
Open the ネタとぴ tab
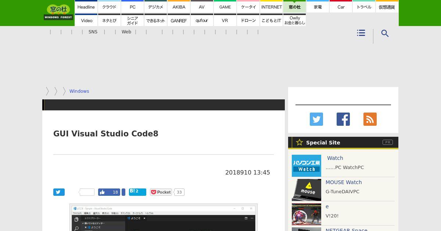pyautogui.click(x=109, y=20)
